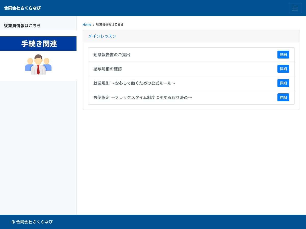
Task: Click the 従業員情報はこちら breadcrumb item
Action: click(x=110, y=24)
